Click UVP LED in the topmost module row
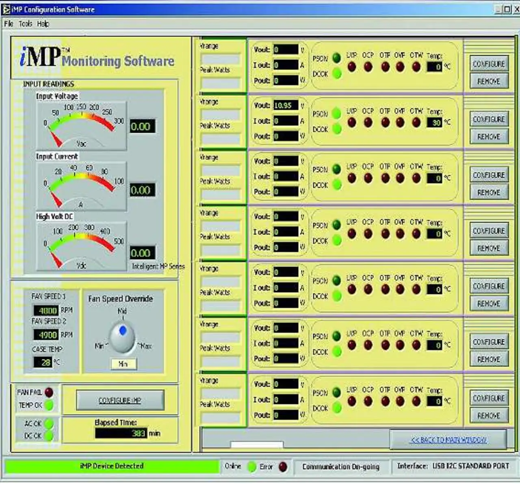Image resolution: width=520 pixels, height=484 pixels. tap(352, 66)
